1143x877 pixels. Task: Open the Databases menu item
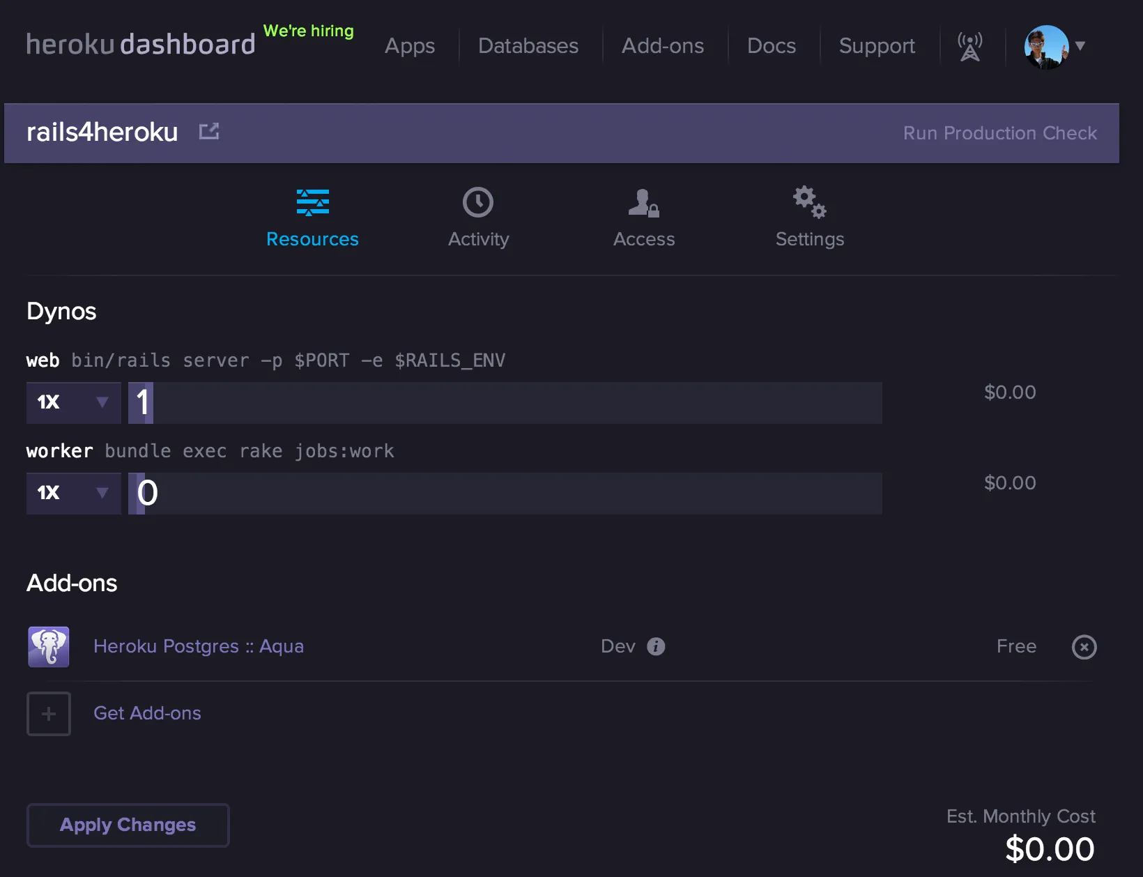[528, 46]
